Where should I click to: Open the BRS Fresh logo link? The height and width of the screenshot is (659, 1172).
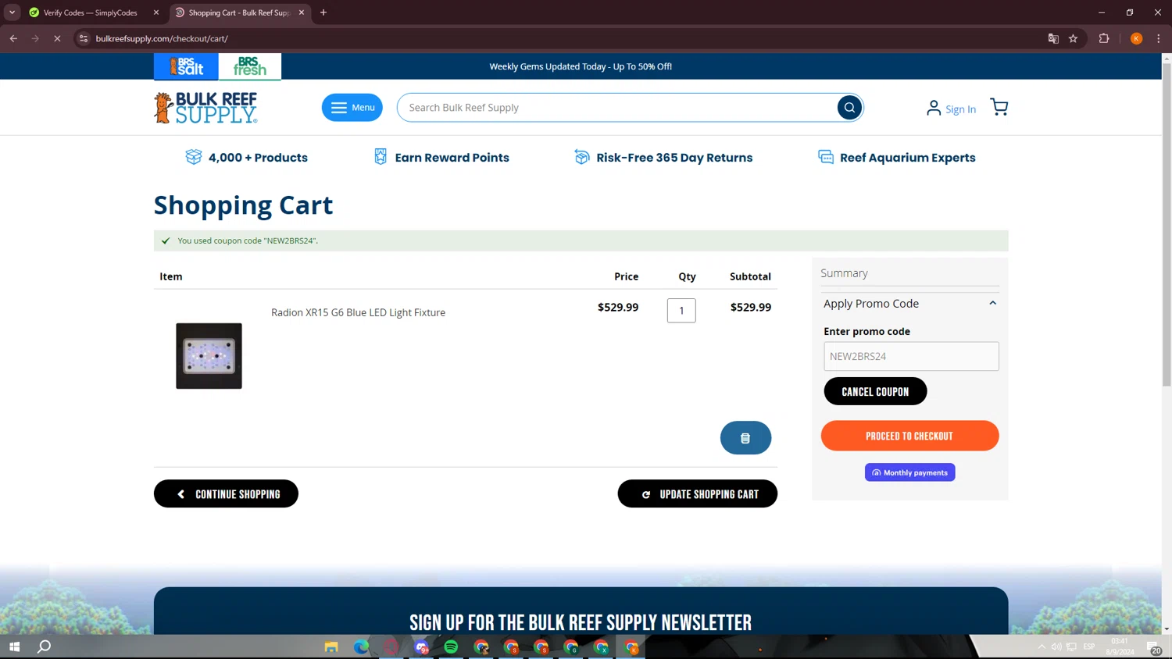pos(250,66)
